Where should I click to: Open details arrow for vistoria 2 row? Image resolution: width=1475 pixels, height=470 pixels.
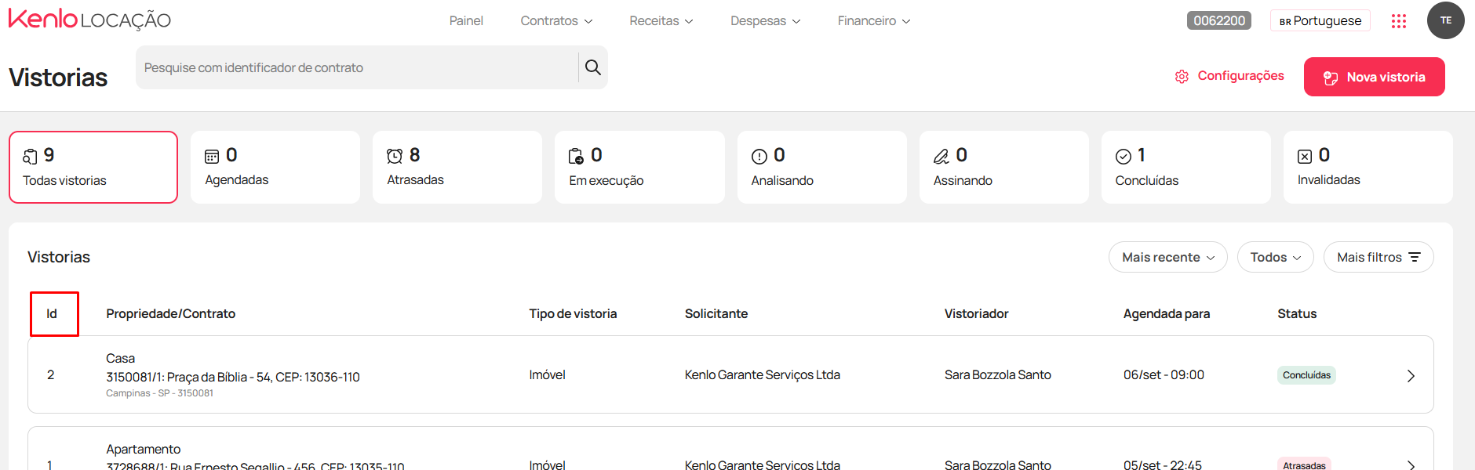pyautogui.click(x=1411, y=376)
